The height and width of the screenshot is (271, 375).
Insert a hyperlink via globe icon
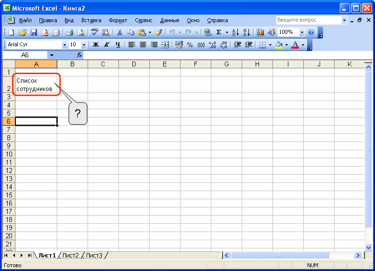207,32
